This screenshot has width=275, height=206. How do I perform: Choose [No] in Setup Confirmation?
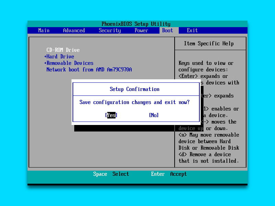[x=154, y=115]
